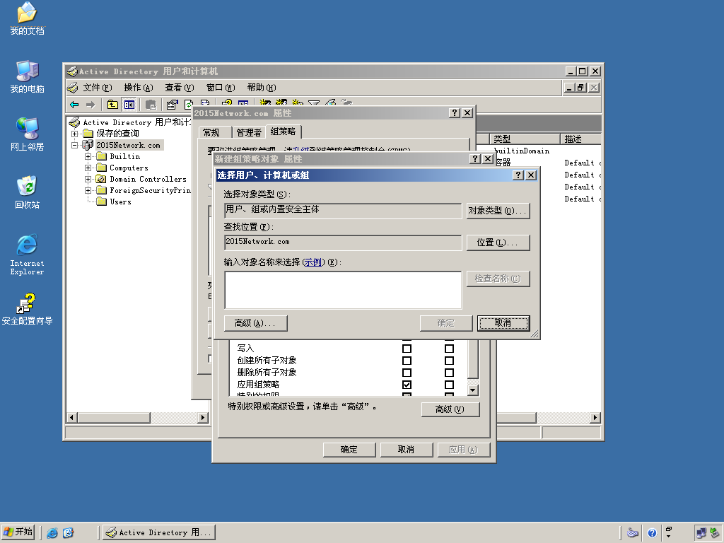Click the filter funnel toolbar icon
724x543 pixels.
pos(314,103)
